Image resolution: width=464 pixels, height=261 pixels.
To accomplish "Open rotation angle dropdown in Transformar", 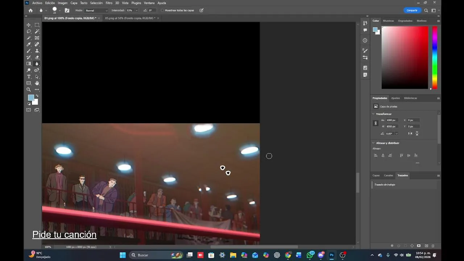I will pyautogui.click(x=396, y=133).
